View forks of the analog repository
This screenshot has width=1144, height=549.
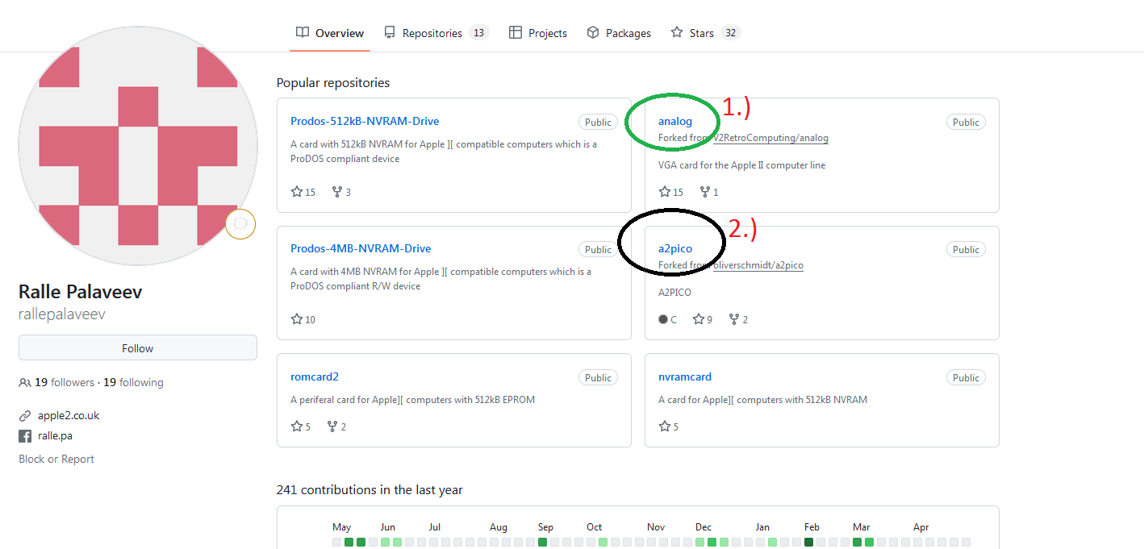point(709,192)
